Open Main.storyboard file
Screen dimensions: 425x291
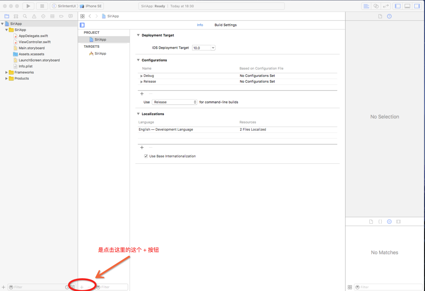point(32,48)
